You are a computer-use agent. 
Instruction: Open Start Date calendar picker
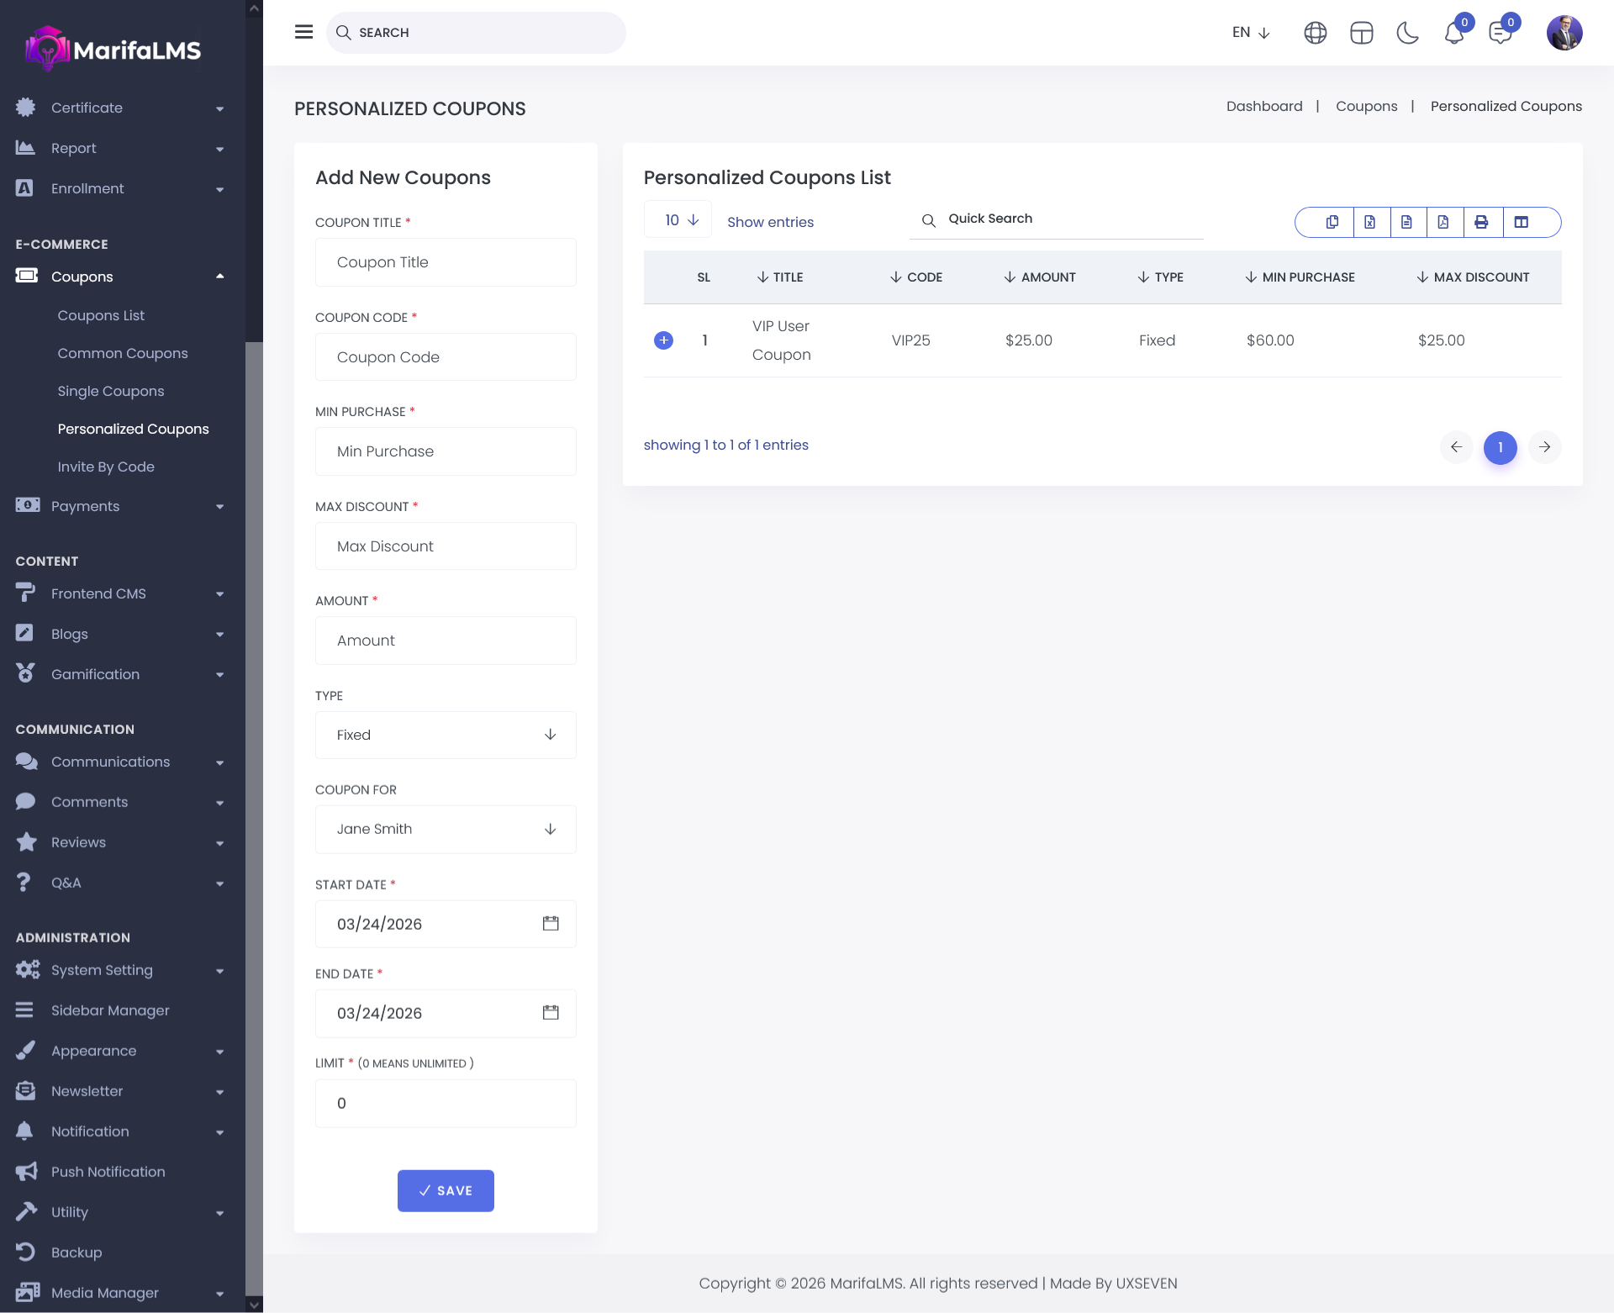pos(551,924)
